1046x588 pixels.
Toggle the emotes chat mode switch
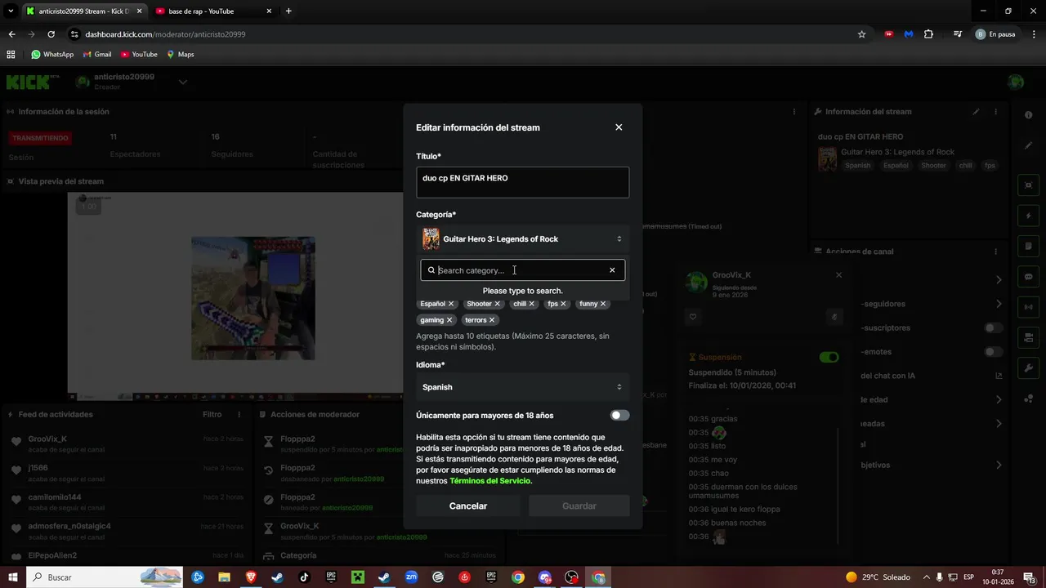pos(993,352)
